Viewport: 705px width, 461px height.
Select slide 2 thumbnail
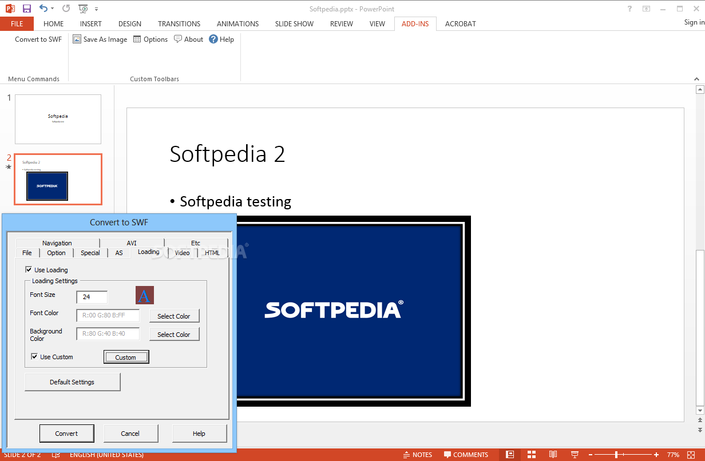pyautogui.click(x=58, y=179)
